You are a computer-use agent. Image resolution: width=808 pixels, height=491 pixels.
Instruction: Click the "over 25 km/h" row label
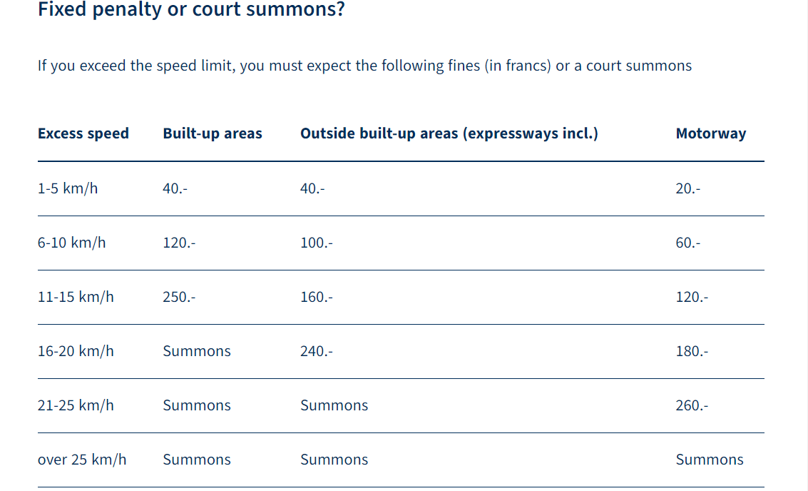82,460
